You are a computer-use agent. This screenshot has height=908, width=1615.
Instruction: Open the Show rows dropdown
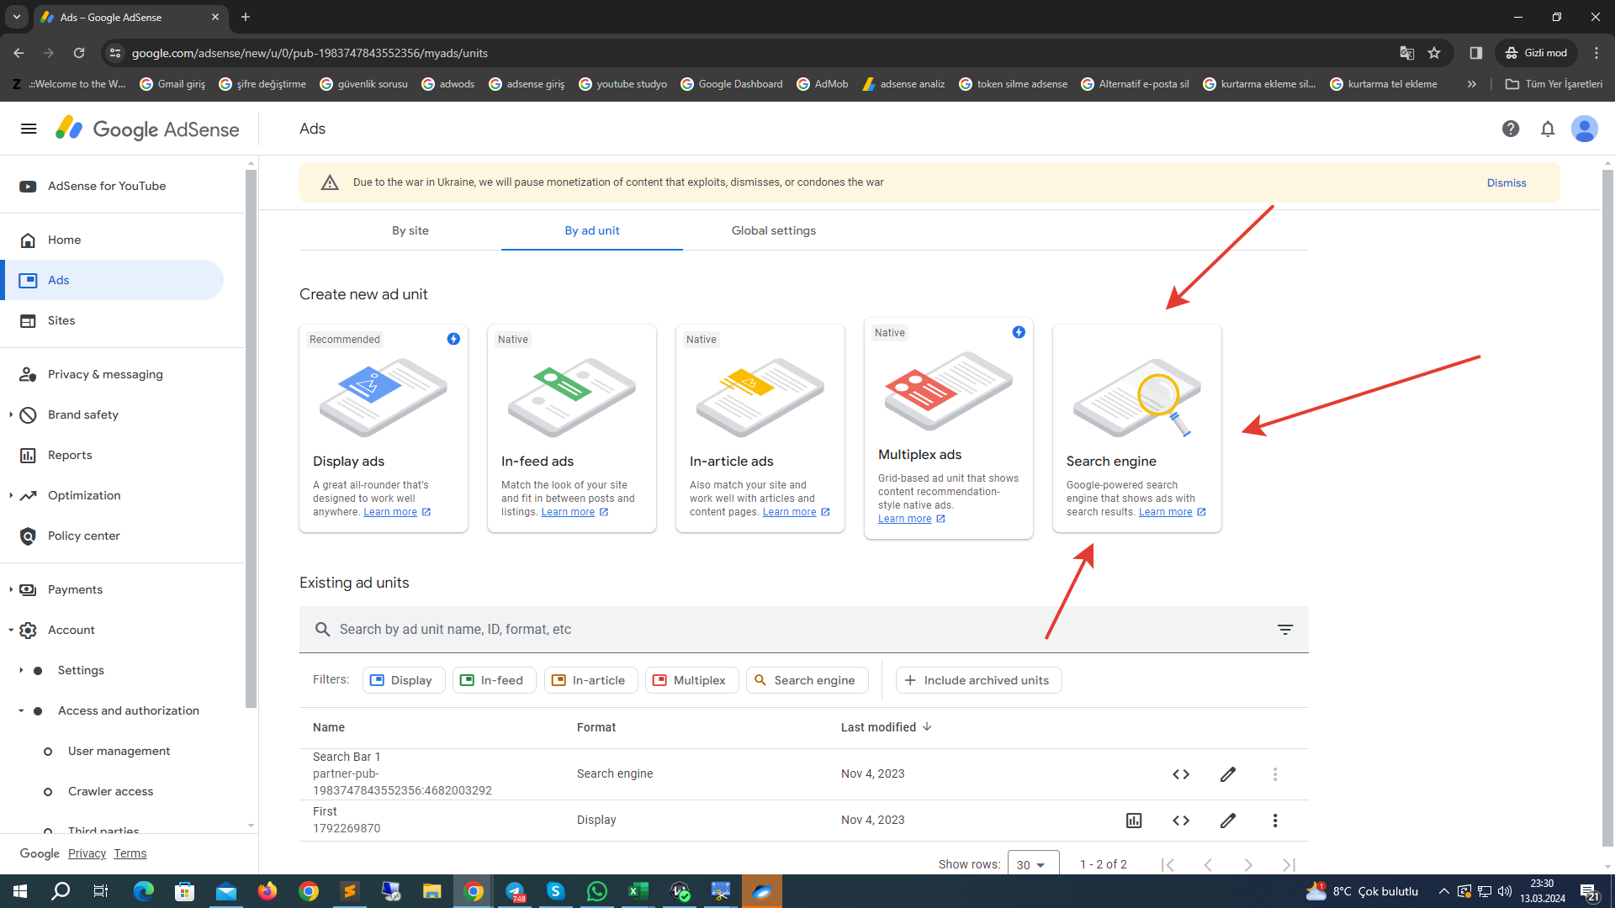click(1033, 864)
